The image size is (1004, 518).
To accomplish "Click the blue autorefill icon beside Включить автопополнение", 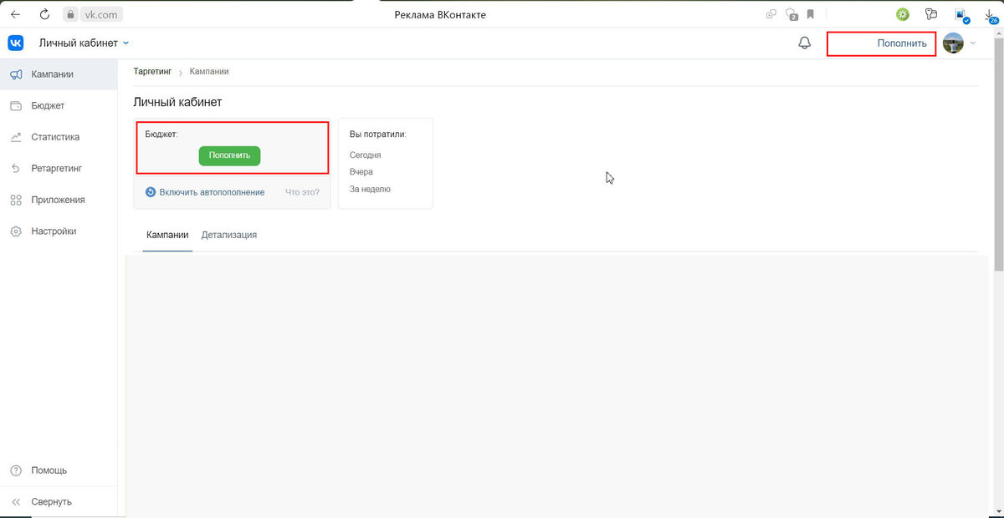I will [x=151, y=192].
